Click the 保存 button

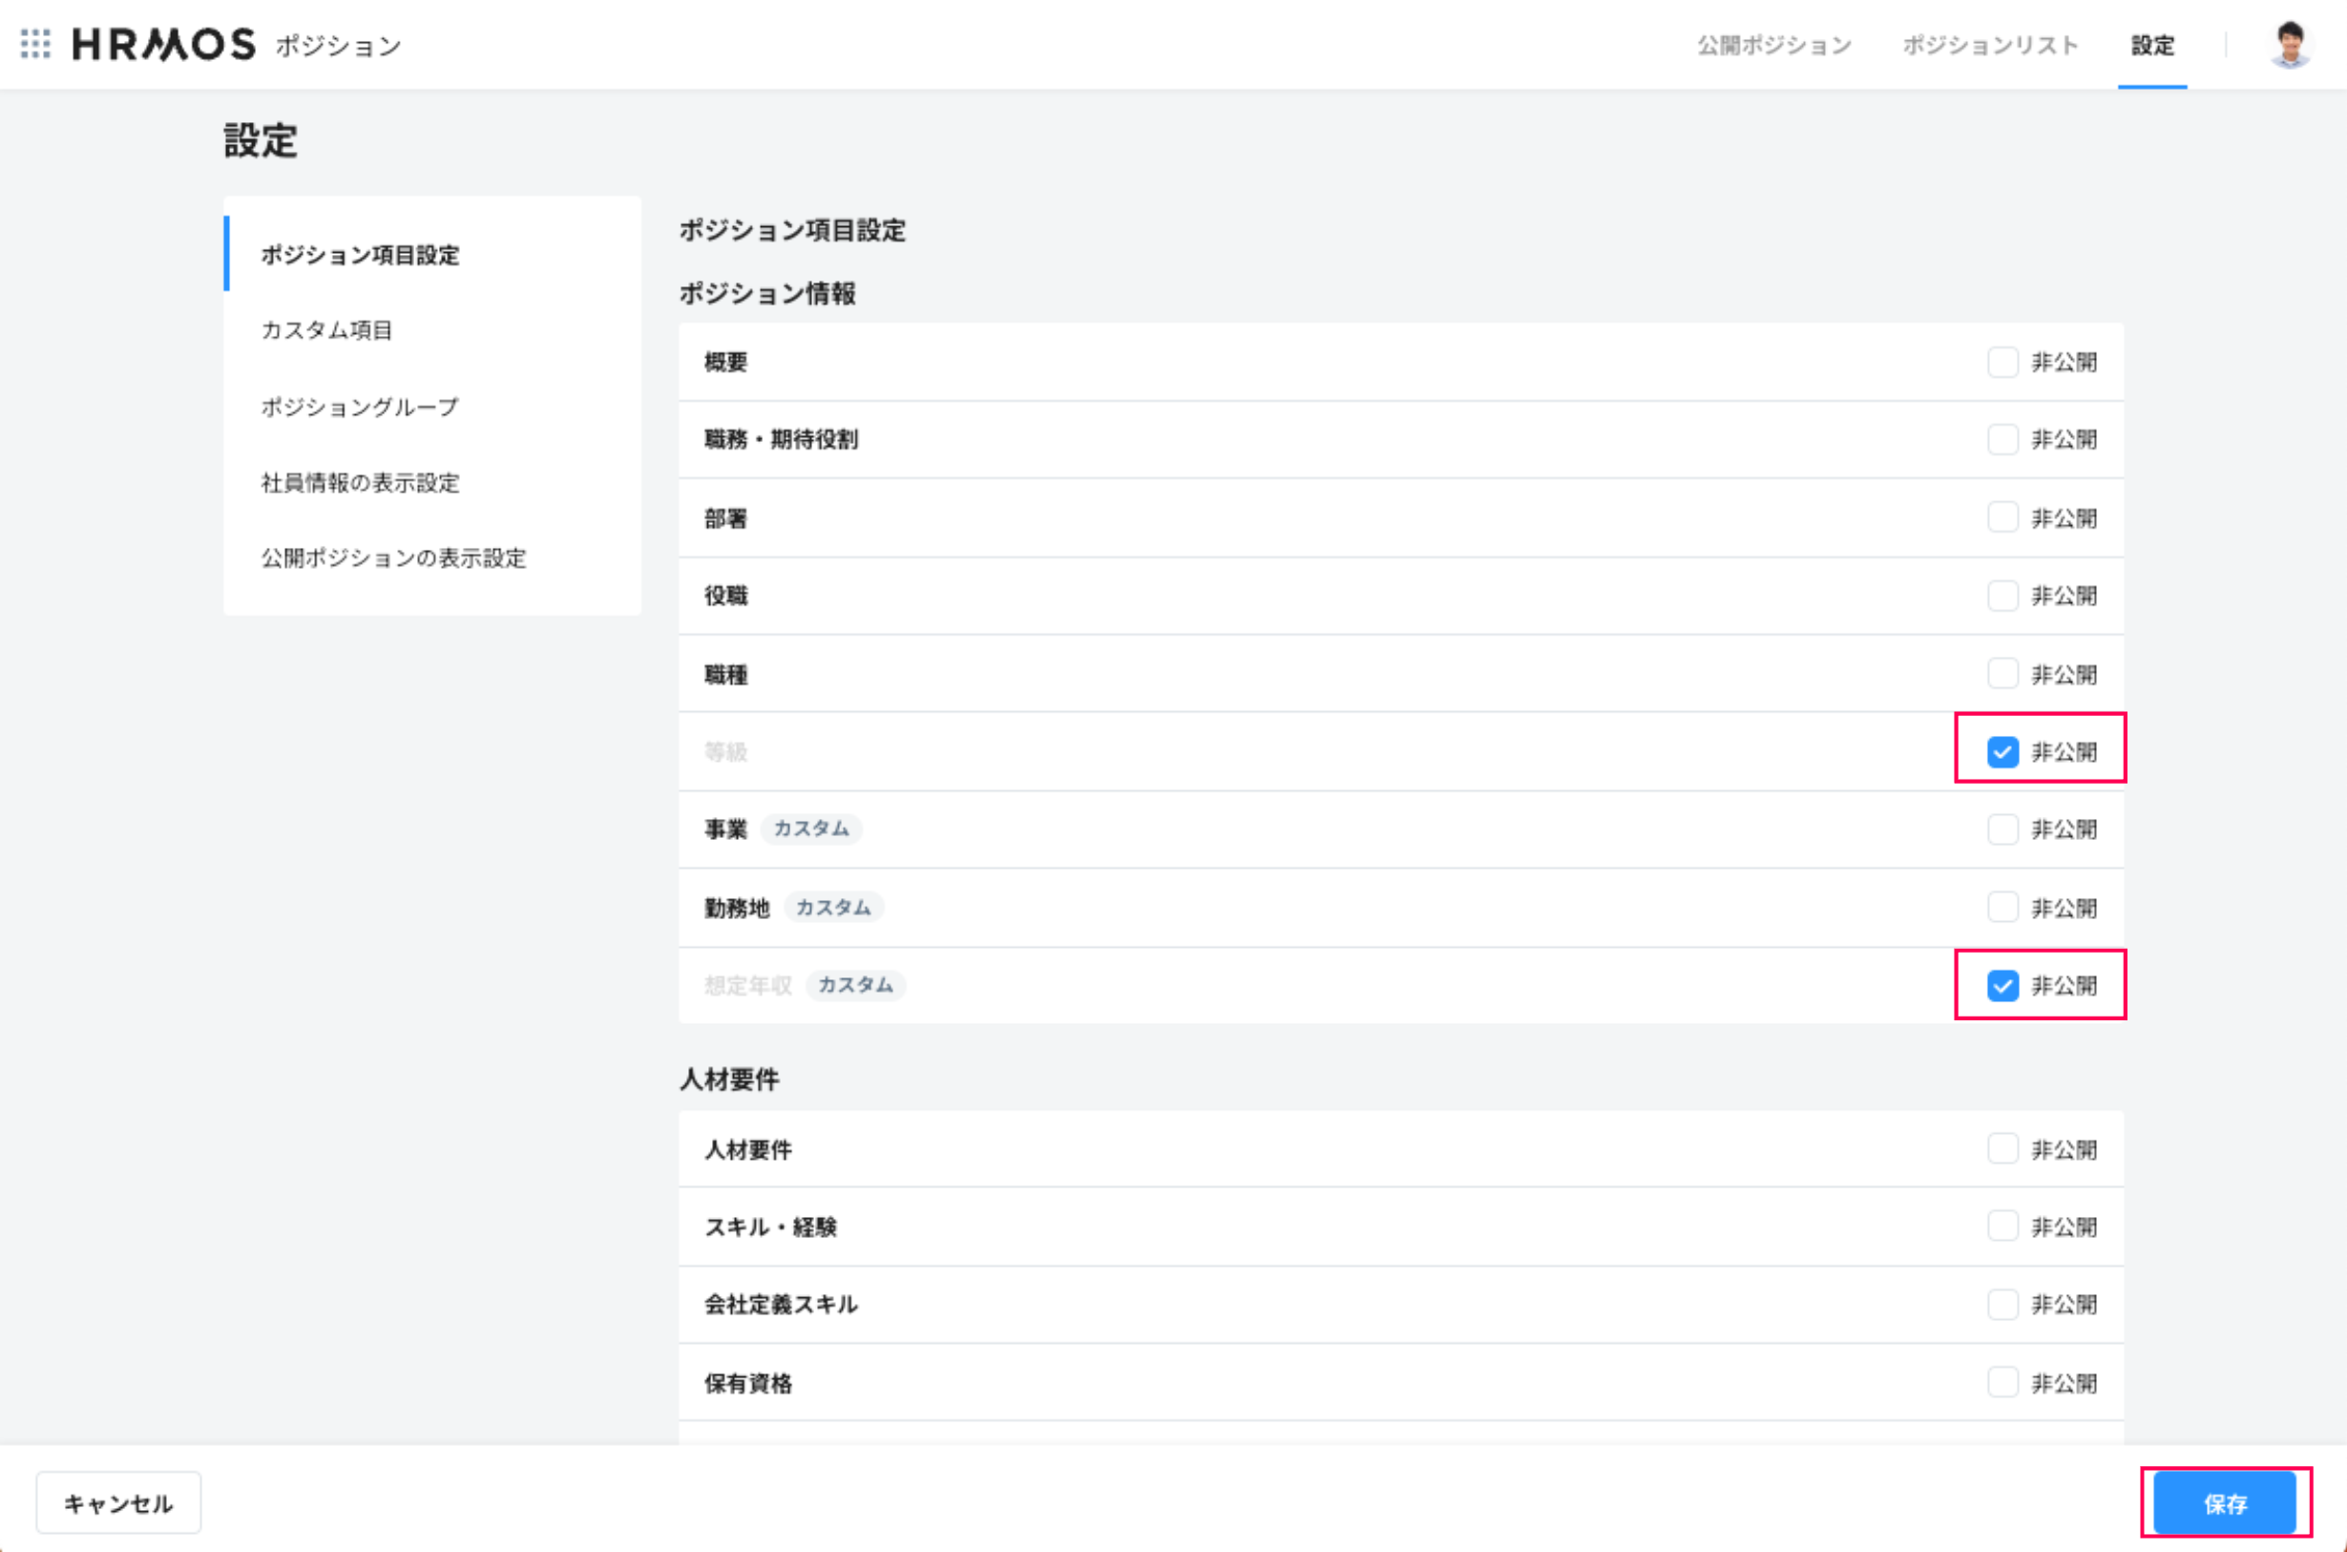pyautogui.click(x=2224, y=1503)
